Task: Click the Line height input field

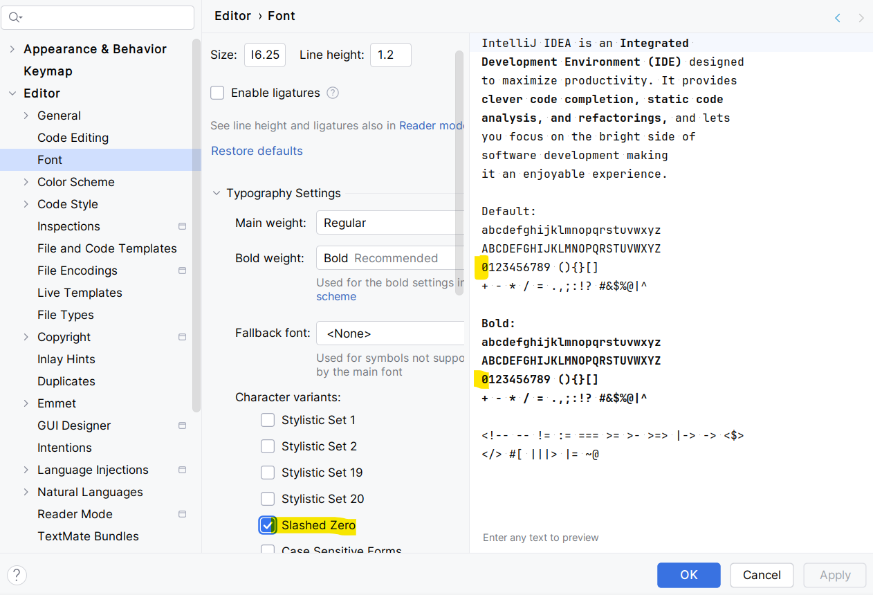Action: (x=390, y=55)
